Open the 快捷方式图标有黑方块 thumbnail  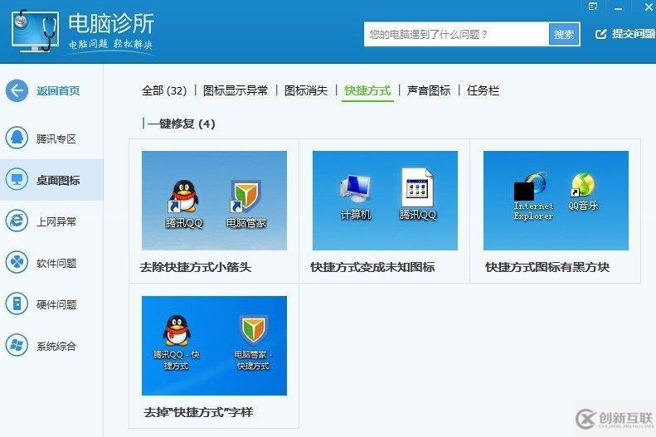556,201
